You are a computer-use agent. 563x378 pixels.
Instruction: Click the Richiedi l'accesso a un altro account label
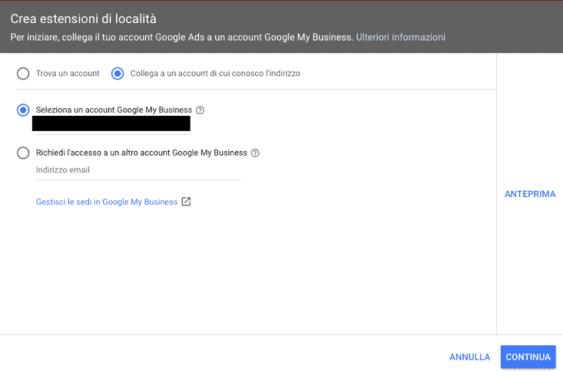click(x=141, y=153)
